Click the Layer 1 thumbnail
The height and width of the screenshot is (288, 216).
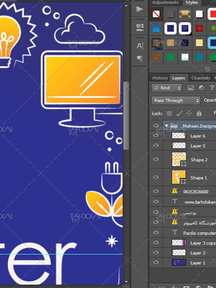click(x=179, y=262)
